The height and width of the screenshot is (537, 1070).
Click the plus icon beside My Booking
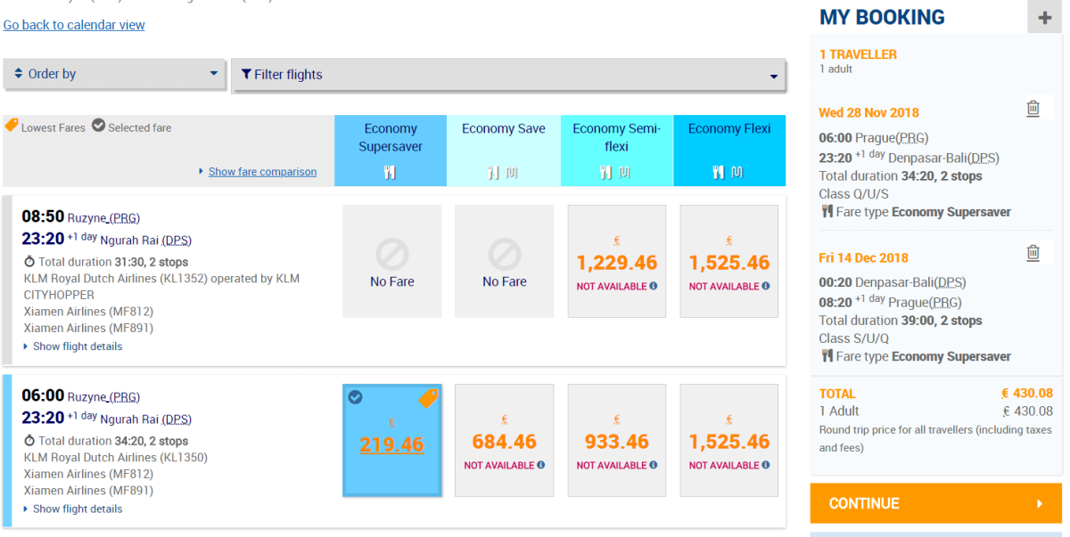[1044, 18]
